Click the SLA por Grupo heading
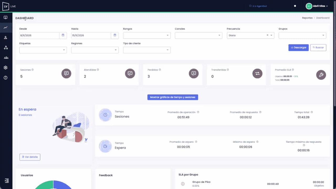Image resolution: width=336 pixels, height=189 pixels. [188, 175]
